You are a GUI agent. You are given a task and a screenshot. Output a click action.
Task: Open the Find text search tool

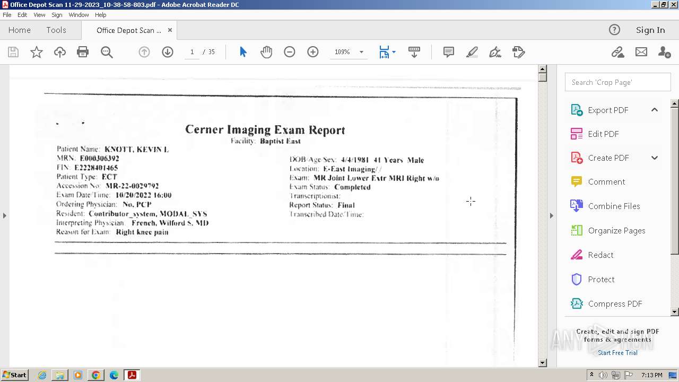pyautogui.click(x=107, y=52)
